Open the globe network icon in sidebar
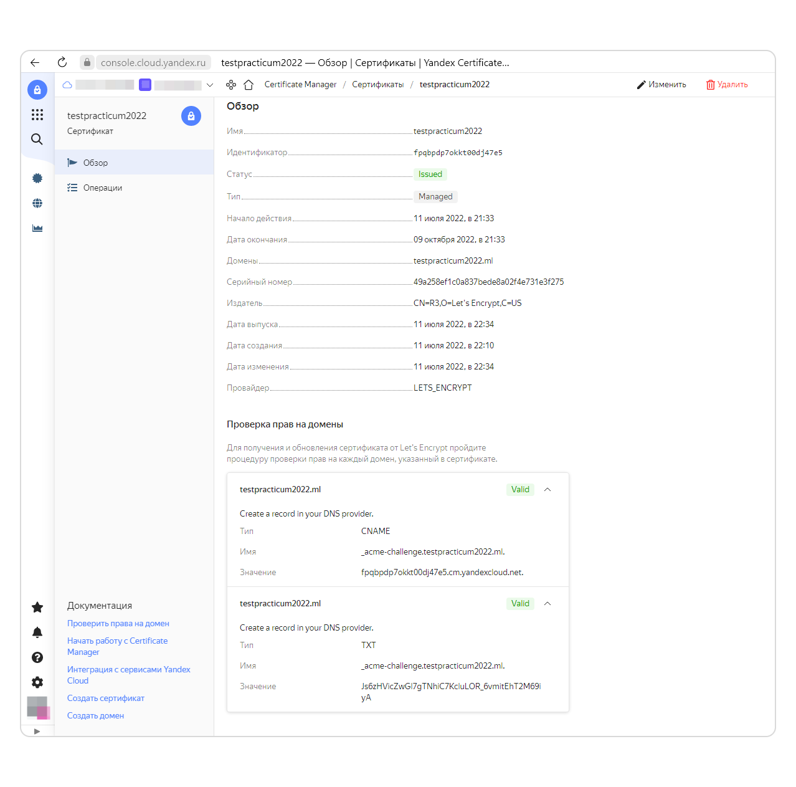The width and height of the screenshot is (796, 787). (x=37, y=203)
